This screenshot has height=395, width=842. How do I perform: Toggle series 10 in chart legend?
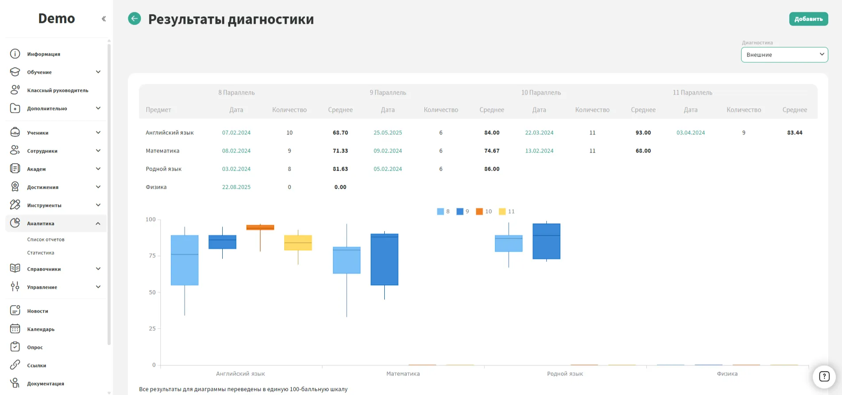pyautogui.click(x=484, y=211)
